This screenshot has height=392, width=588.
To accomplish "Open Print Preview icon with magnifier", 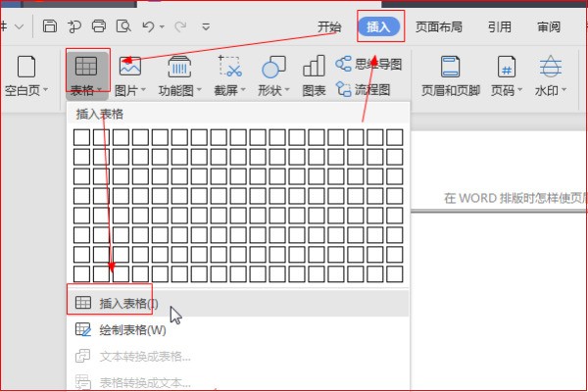I will click(x=123, y=26).
